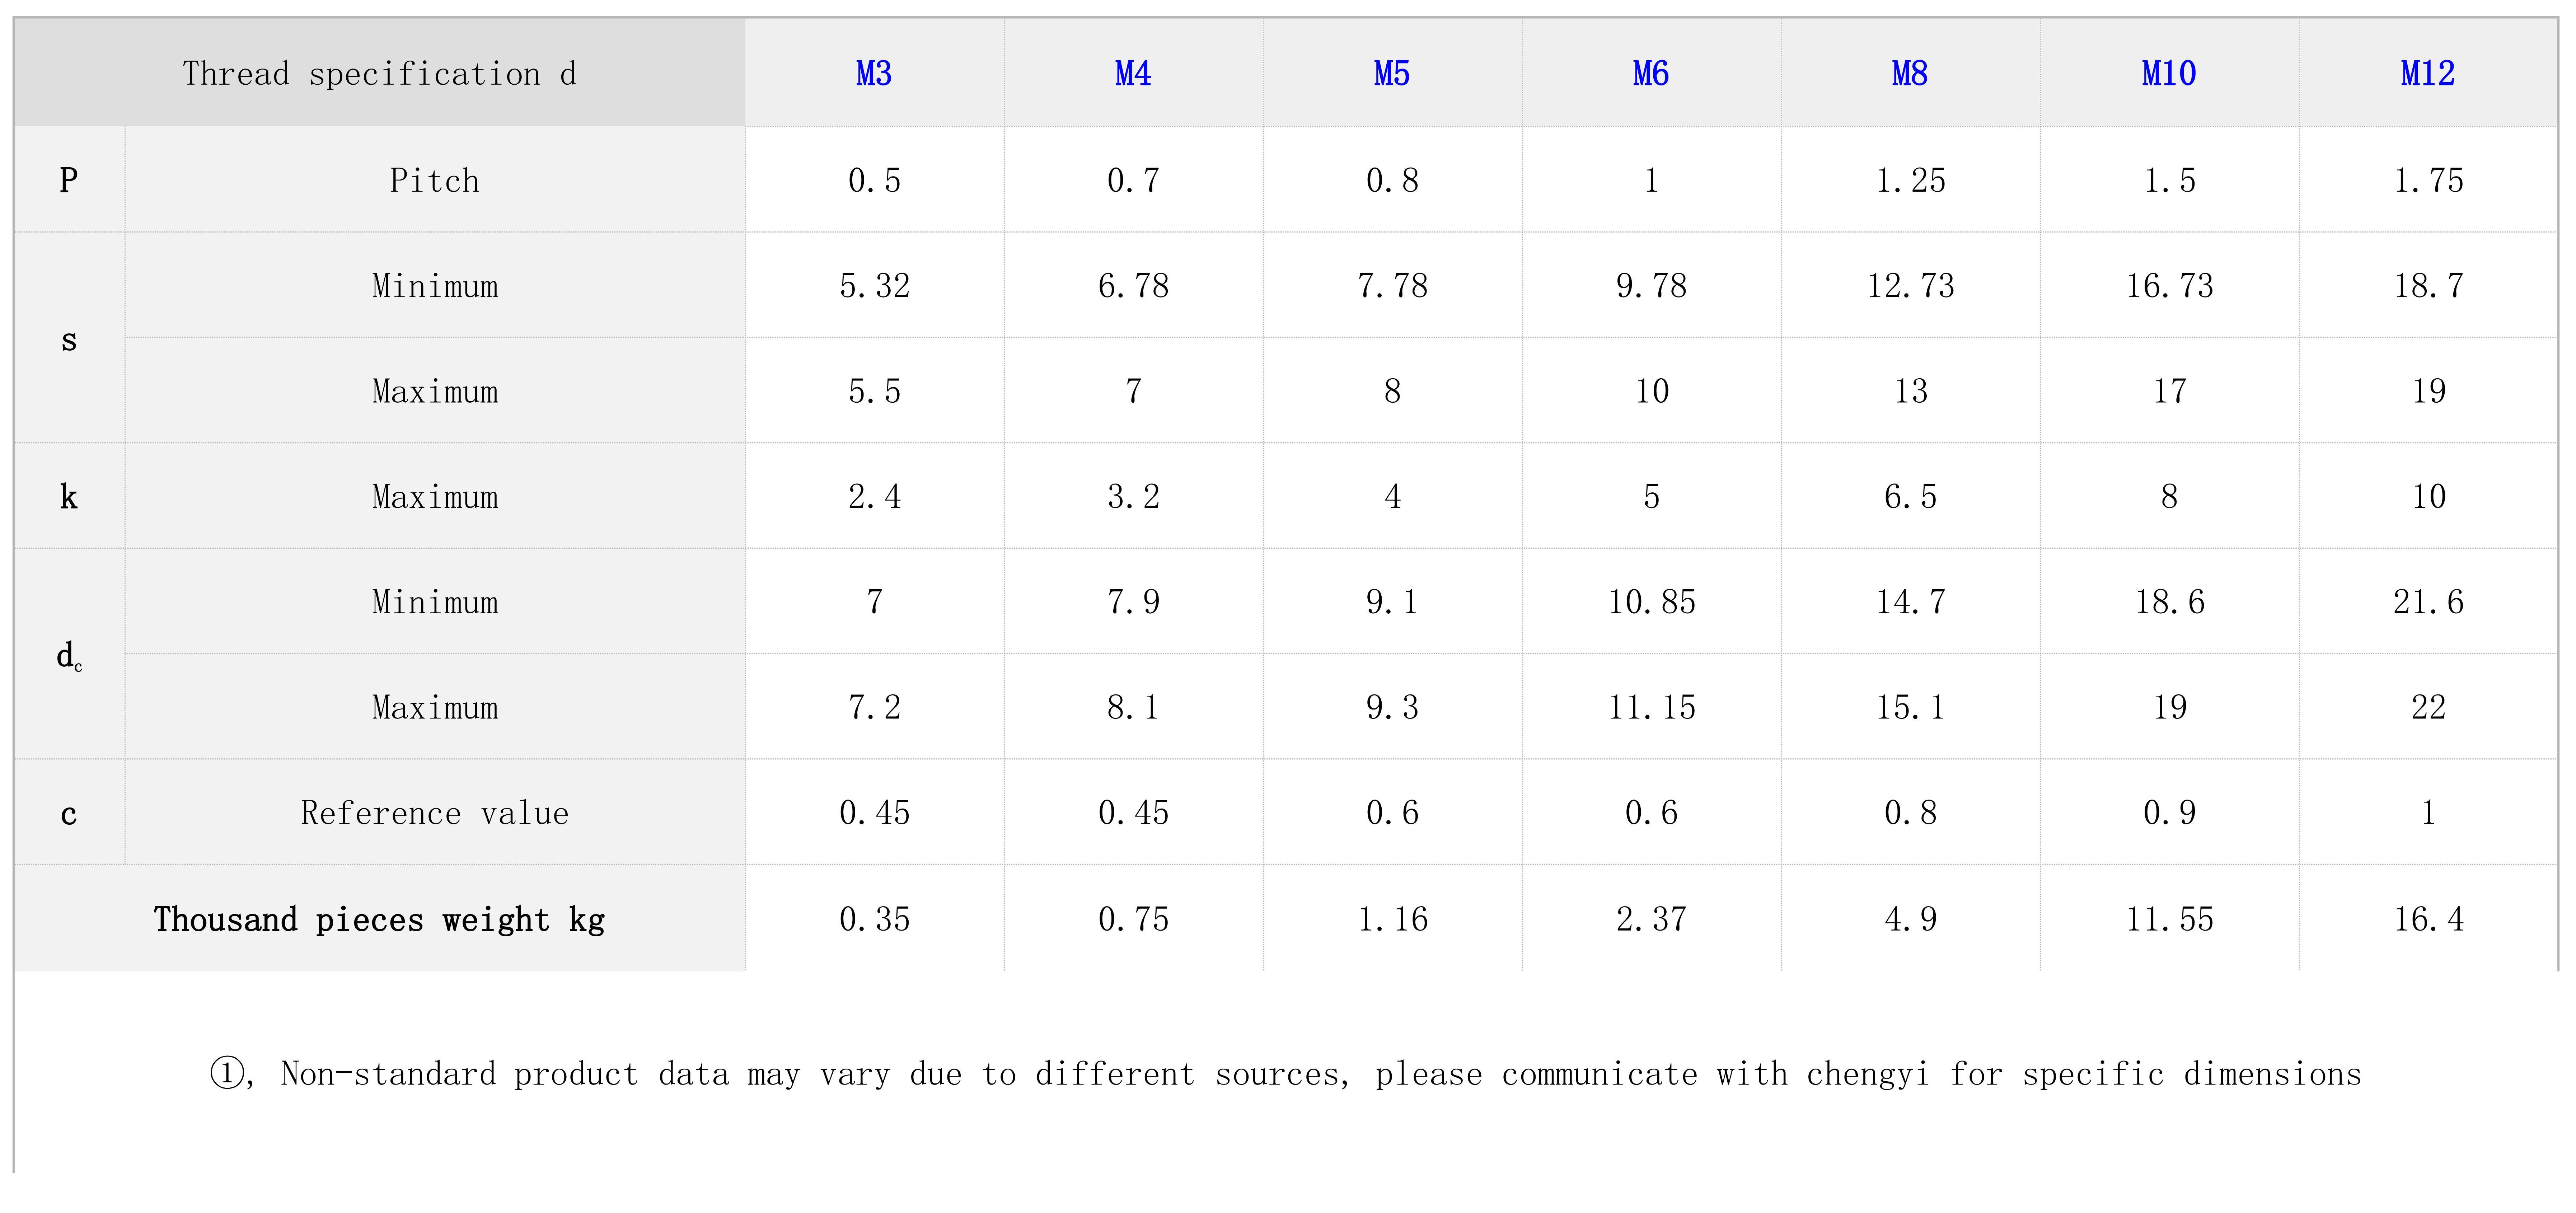Click the M3 s minimum value 5.32

click(874, 286)
